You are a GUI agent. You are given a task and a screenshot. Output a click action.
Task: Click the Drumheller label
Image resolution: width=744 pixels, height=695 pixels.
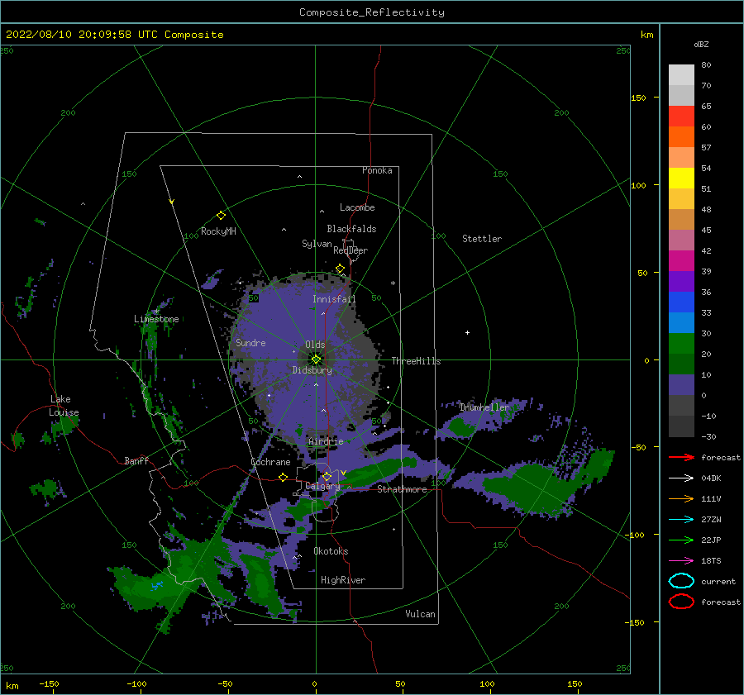point(484,407)
